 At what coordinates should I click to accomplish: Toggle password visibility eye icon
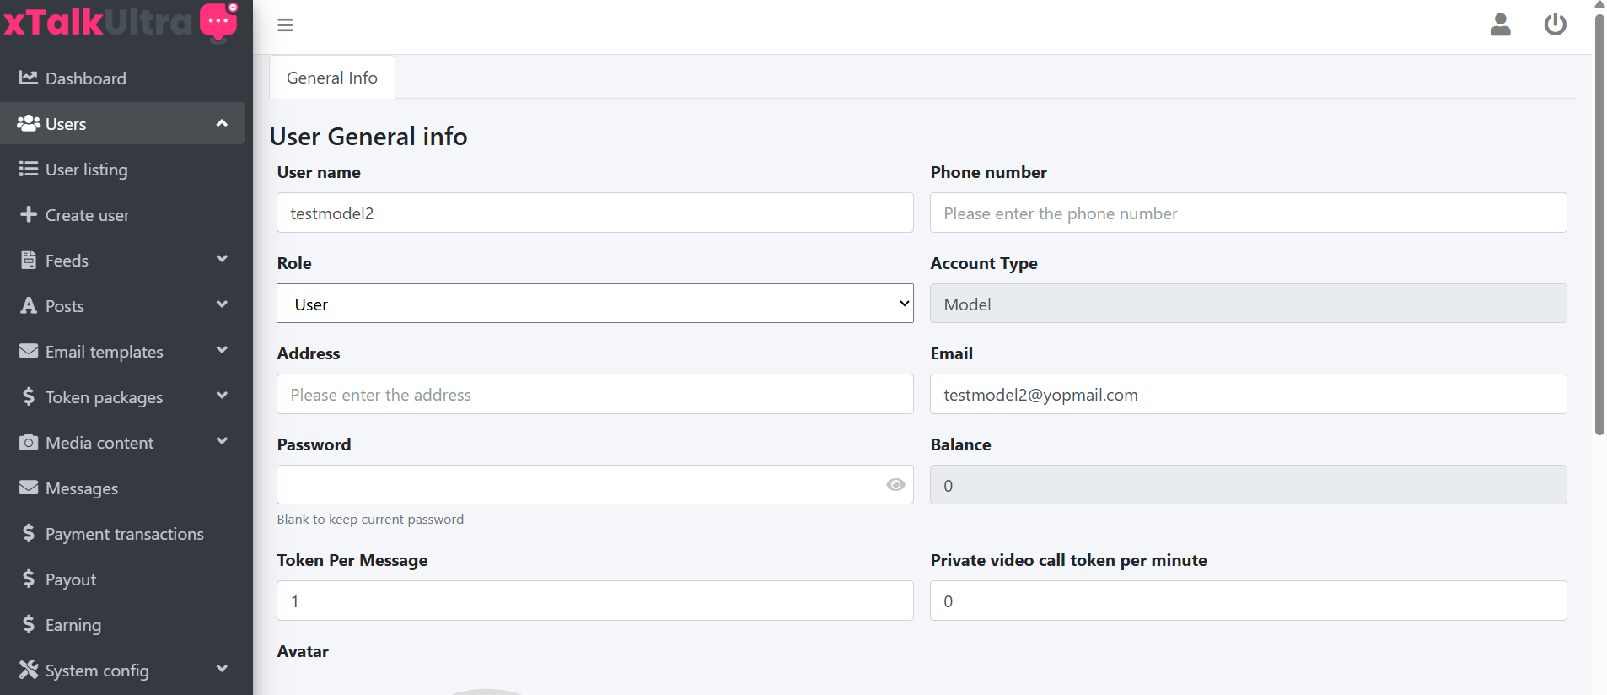(895, 485)
